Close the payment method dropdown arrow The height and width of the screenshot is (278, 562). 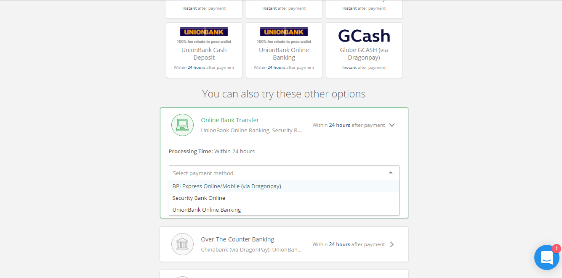[390, 173]
